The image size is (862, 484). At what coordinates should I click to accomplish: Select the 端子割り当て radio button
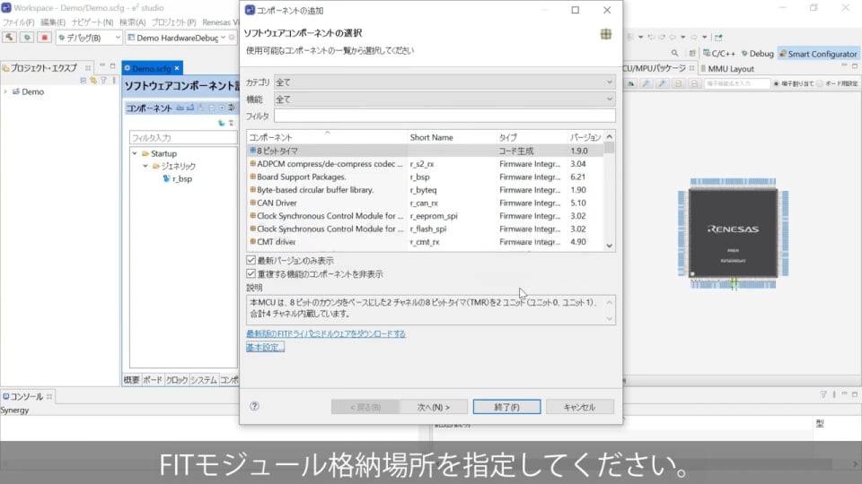[x=776, y=83]
